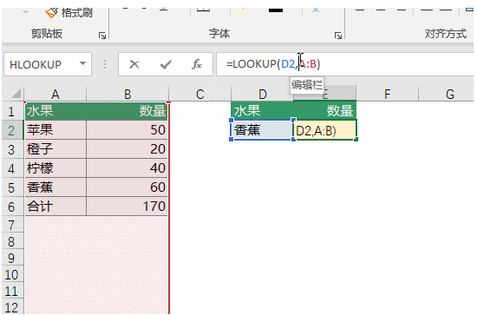Click the cell with value 20

point(127,149)
